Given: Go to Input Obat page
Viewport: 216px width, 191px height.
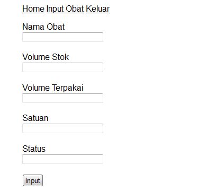Looking at the screenshot, I should point(65,9).
